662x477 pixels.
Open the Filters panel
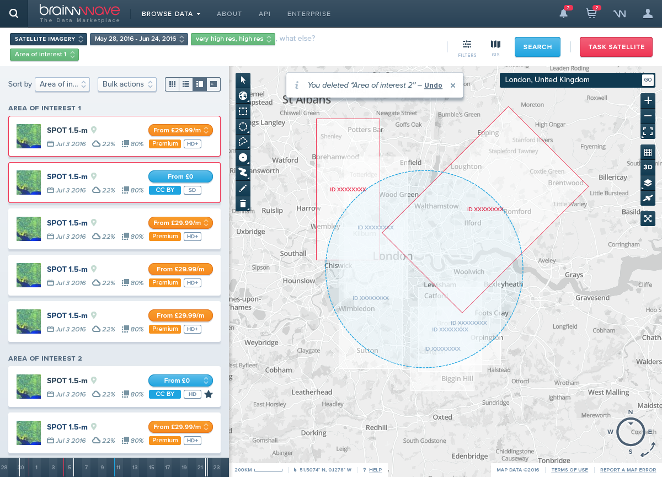pyautogui.click(x=467, y=48)
